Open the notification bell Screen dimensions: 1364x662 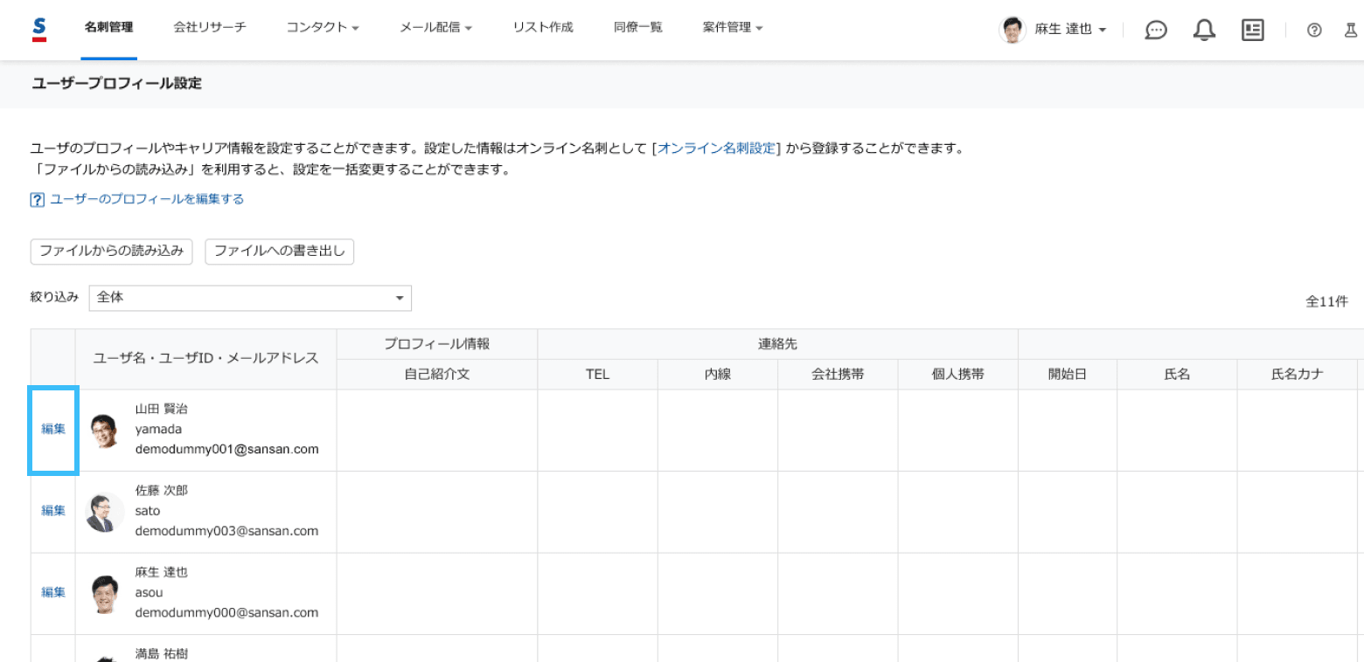(1204, 30)
